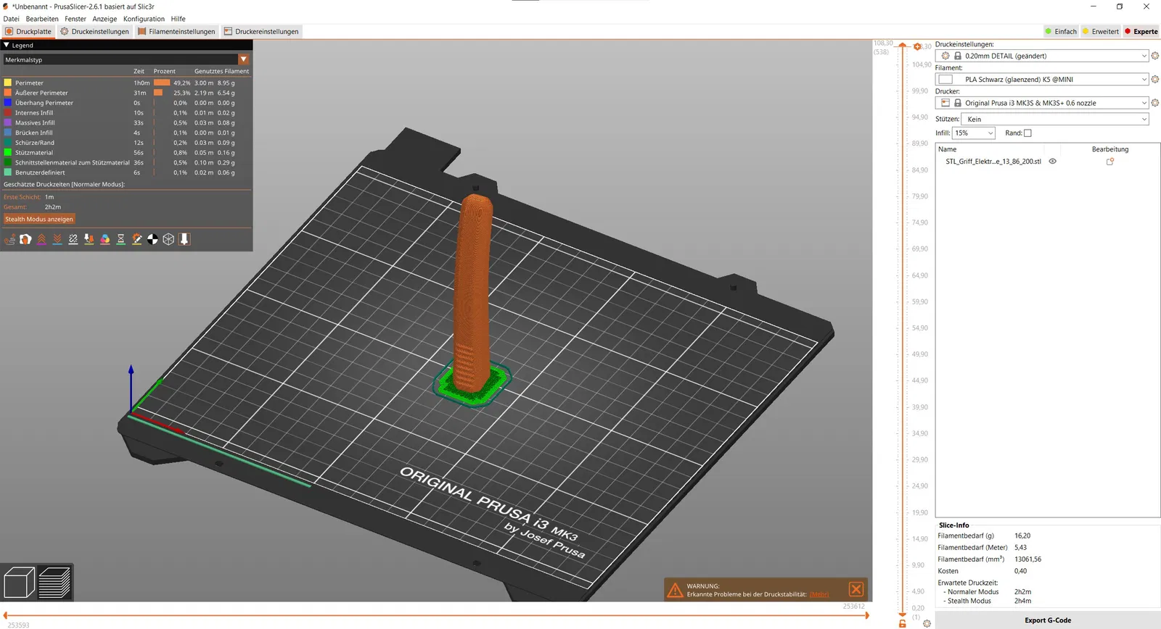Open the Bearbeiten menu

[42, 19]
